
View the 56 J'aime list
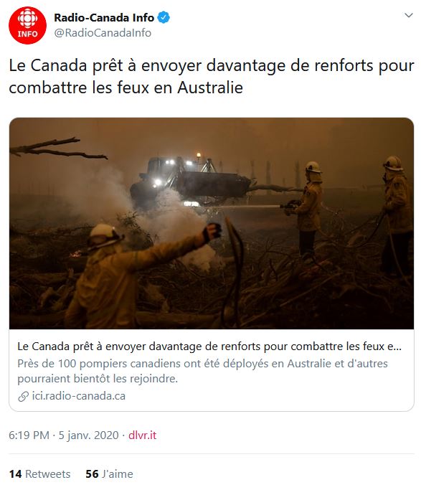[x=109, y=473]
